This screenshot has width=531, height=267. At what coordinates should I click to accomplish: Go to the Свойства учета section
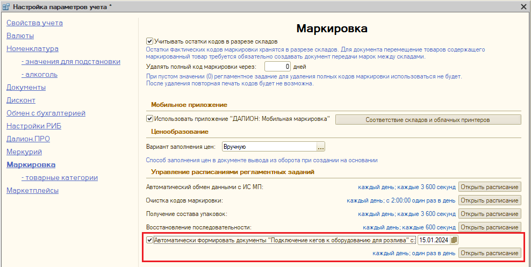(34, 23)
